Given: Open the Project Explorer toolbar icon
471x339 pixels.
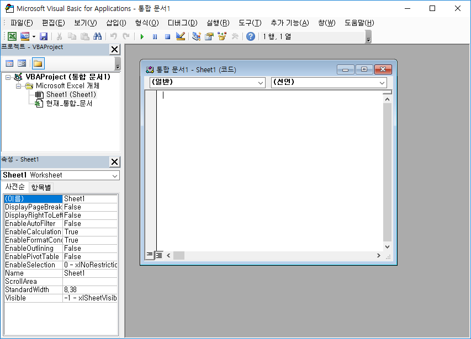Looking at the screenshot, I should pyautogui.click(x=197, y=36).
